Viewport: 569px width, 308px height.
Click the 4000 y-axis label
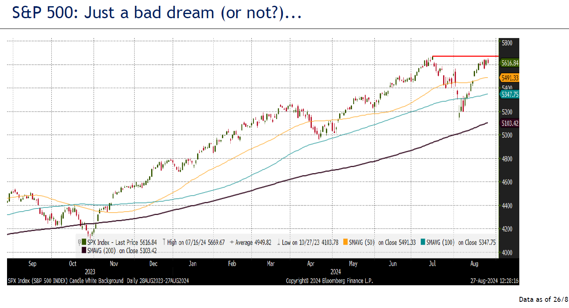(507, 253)
